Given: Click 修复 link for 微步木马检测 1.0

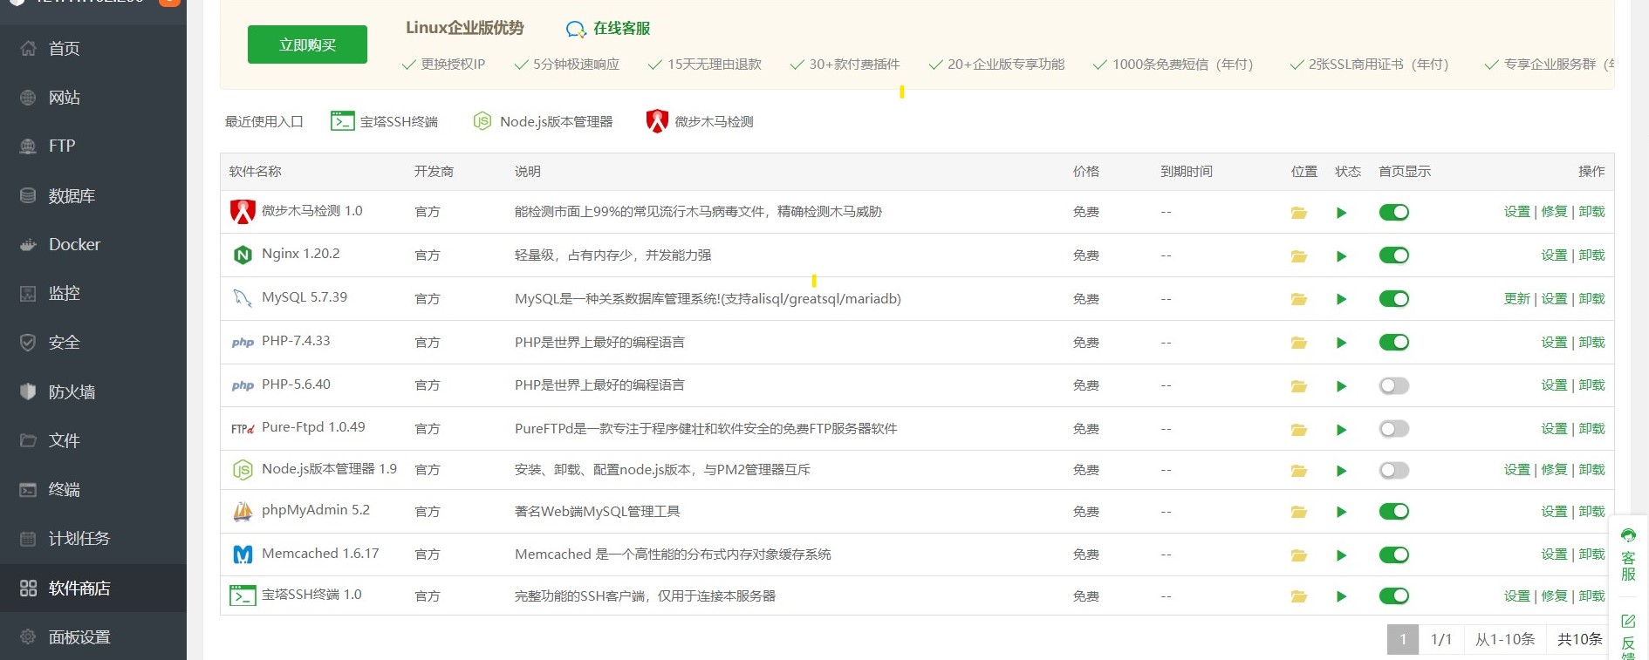Looking at the screenshot, I should (1555, 212).
